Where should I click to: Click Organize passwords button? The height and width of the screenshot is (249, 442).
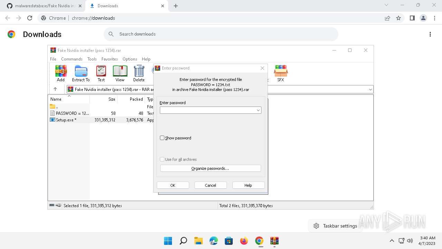pyautogui.click(x=210, y=168)
